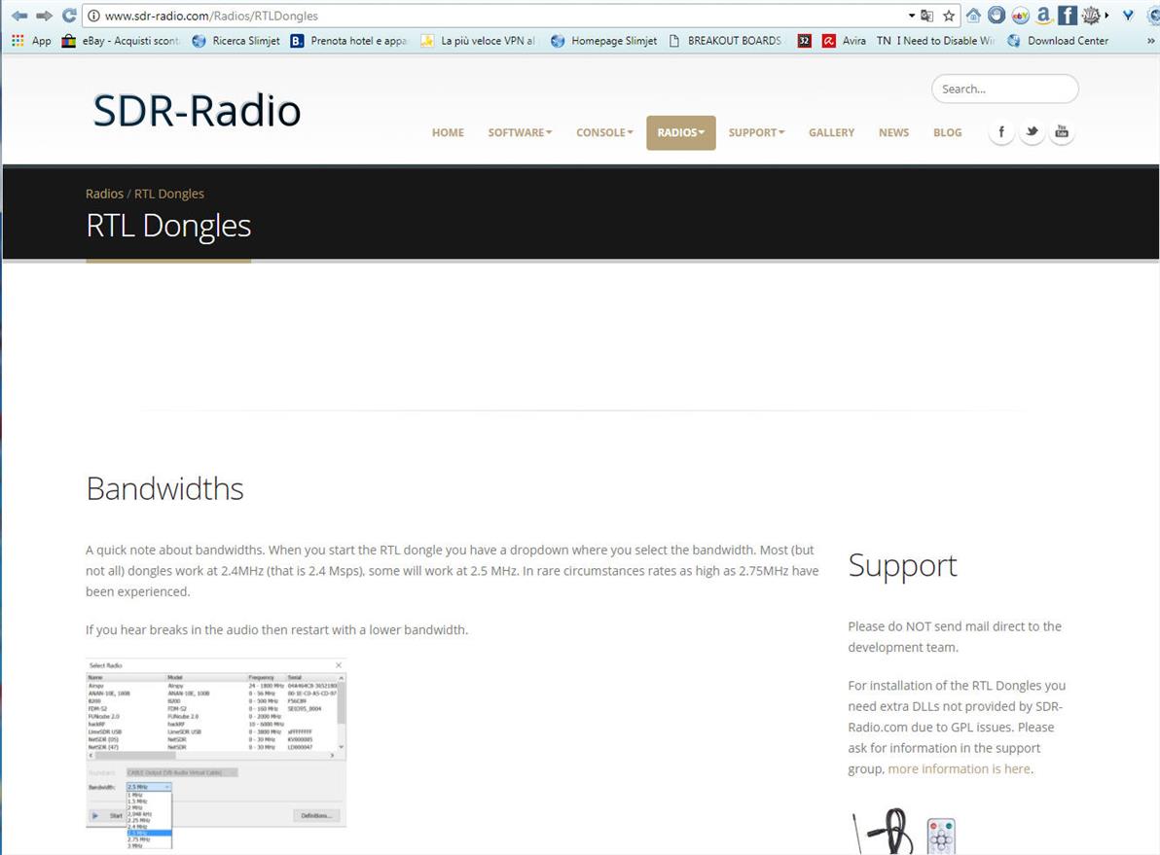
Task: Click the 'Radios' breadcrumb link
Action: point(104,194)
